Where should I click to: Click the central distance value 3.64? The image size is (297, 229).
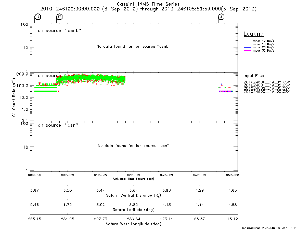pos(134,190)
